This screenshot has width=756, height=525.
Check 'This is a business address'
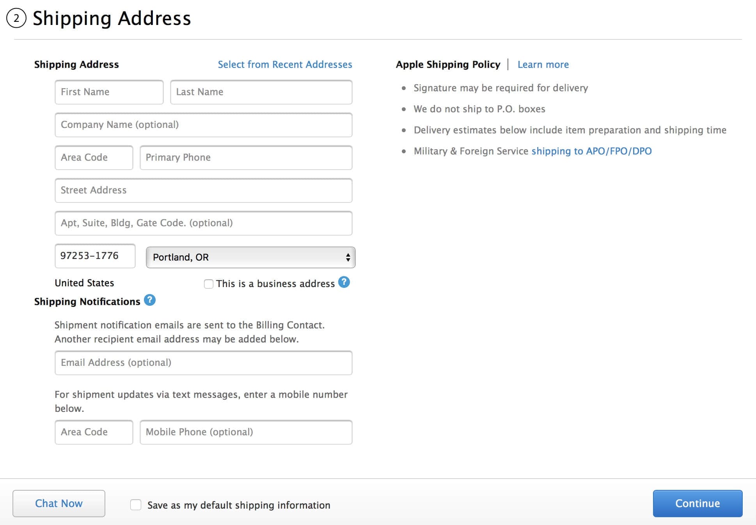point(209,284)
